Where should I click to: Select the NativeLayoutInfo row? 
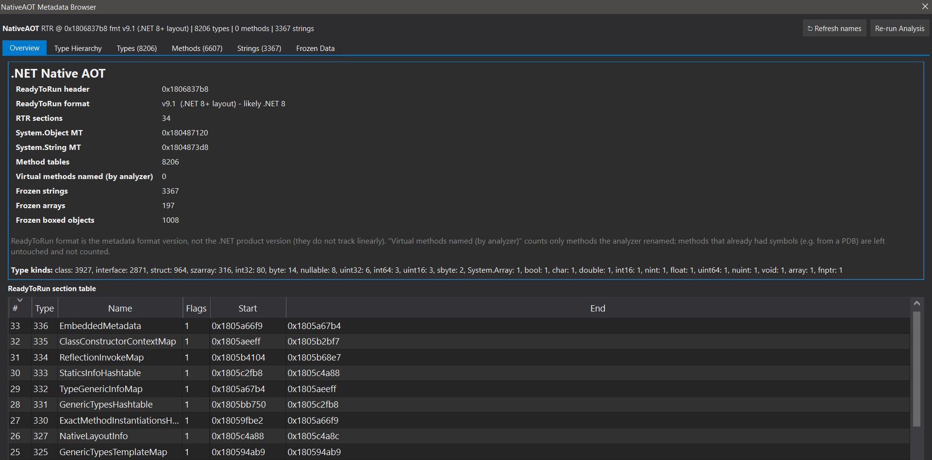(459, 436)
